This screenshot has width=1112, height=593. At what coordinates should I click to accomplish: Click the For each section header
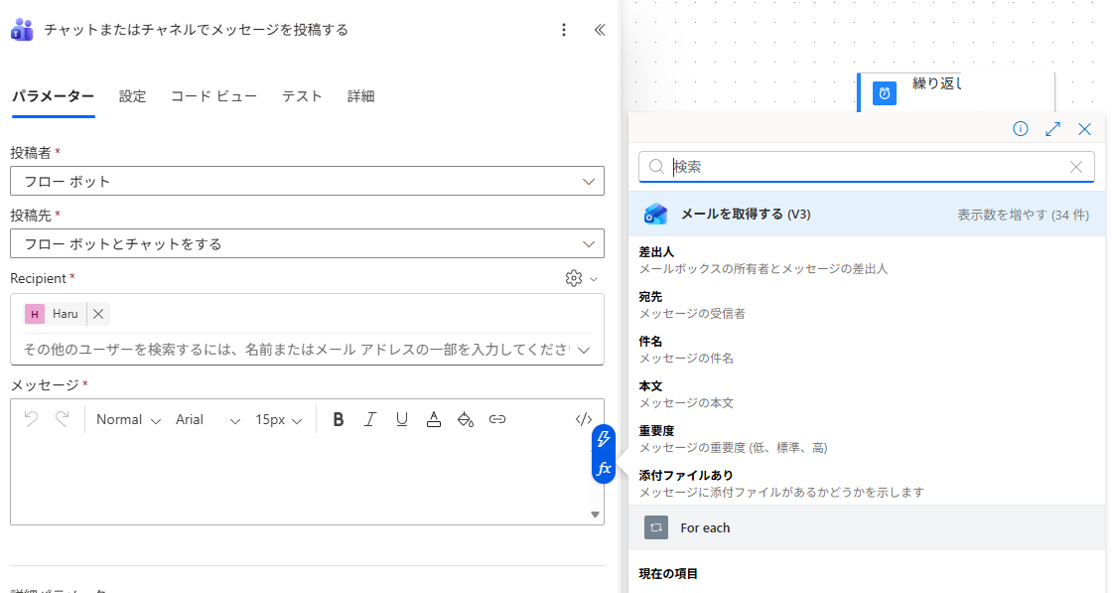pyautogui.click(x=867, y=527)
